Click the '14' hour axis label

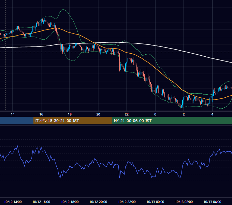[x=13, y=114]
